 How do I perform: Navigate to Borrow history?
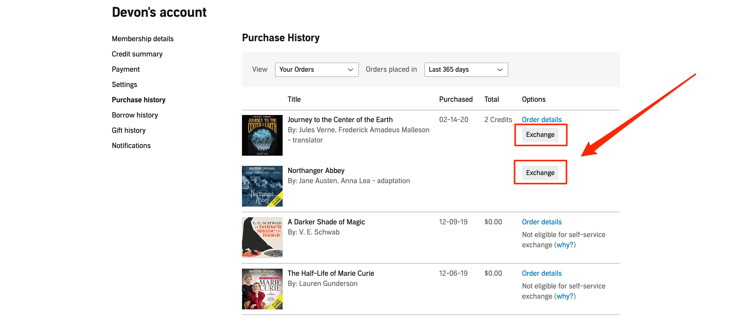[135, 115]
